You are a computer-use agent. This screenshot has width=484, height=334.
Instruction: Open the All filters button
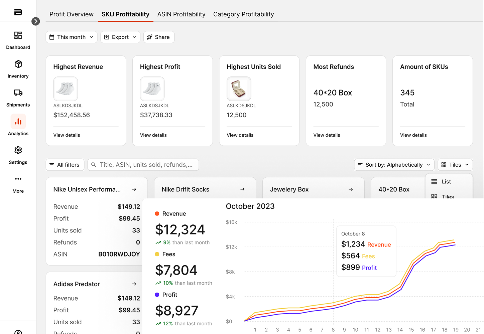[x=65, y=165]
